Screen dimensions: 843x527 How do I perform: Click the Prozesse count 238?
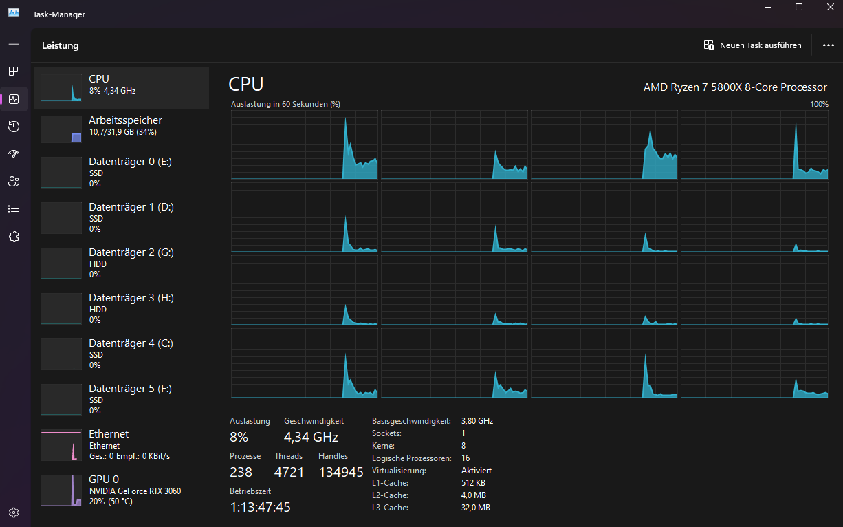click(x=241, y=472)
